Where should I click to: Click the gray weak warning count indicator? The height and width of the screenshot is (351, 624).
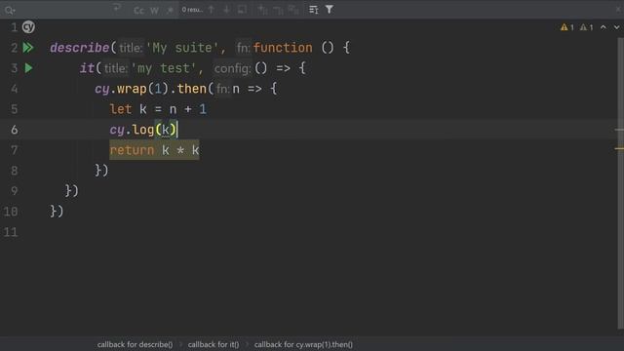click(587, 27)
